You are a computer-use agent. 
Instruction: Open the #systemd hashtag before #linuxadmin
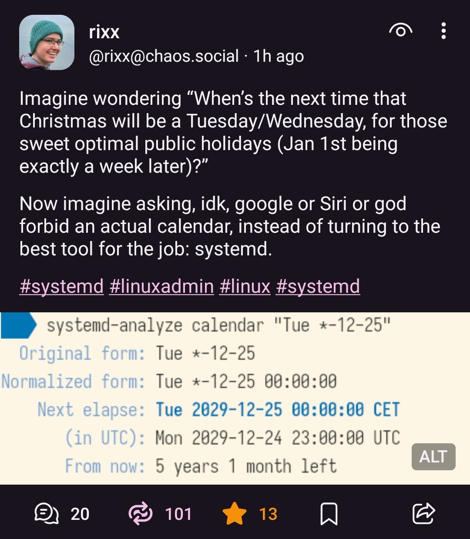pos(61,286)
